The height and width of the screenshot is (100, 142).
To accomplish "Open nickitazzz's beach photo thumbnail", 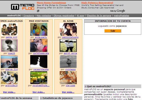I will 68,62.
